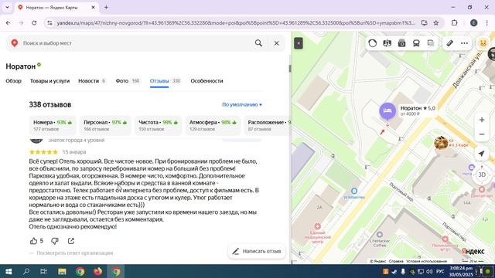Open Chrome extensions puzzle icon
495x278 pixels.
point(454,23)
